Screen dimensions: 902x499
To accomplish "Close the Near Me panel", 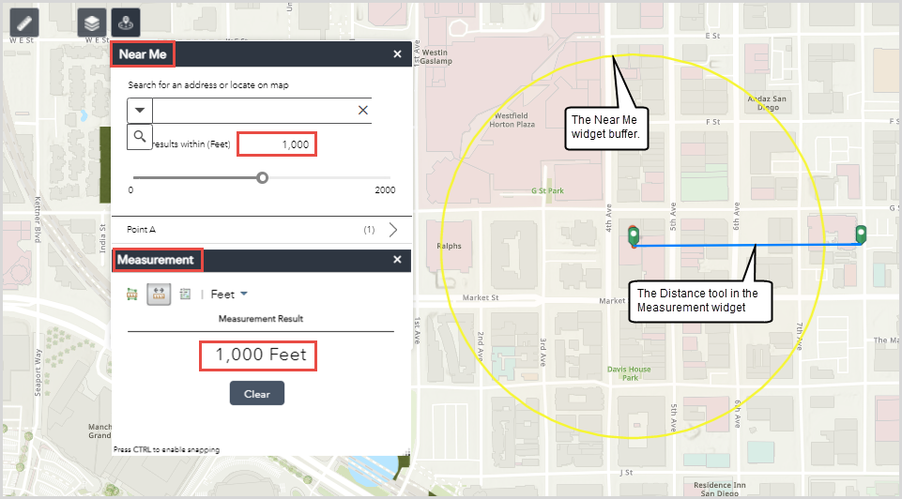I will [x=397, y=54].
